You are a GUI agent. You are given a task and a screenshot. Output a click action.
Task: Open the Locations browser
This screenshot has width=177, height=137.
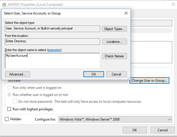(x=114, y=42)
